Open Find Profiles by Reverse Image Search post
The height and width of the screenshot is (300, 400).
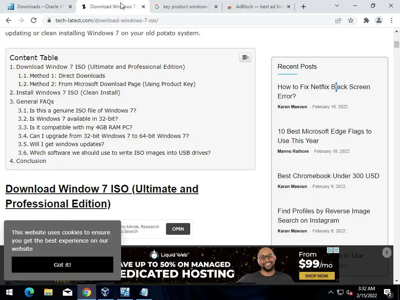(324, 216)
